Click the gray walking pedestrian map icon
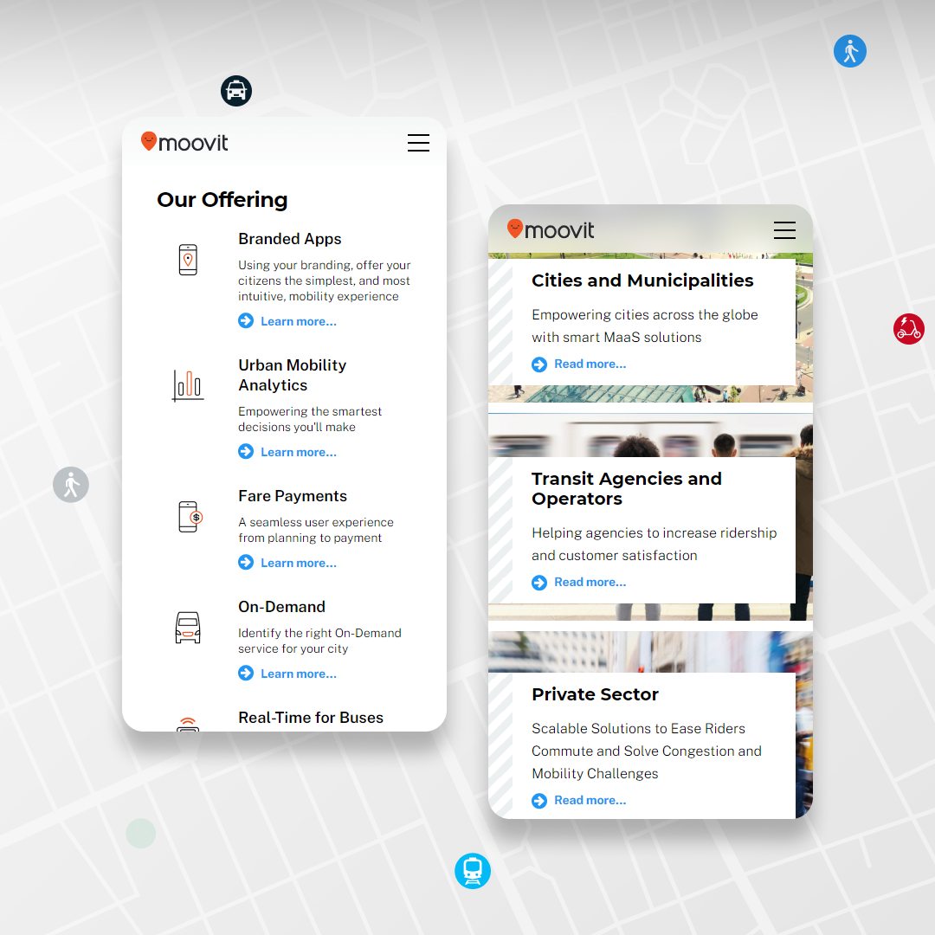This screenshot has width=935, height=935. click(71, 484)
